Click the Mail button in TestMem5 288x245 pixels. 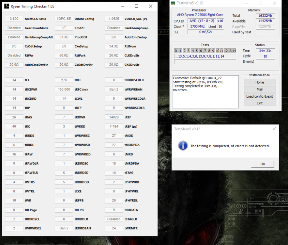(x=260, y=89)
